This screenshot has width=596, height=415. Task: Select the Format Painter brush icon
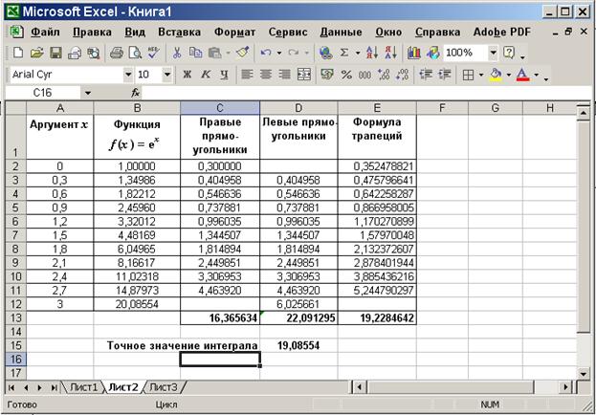coord(242,53)
